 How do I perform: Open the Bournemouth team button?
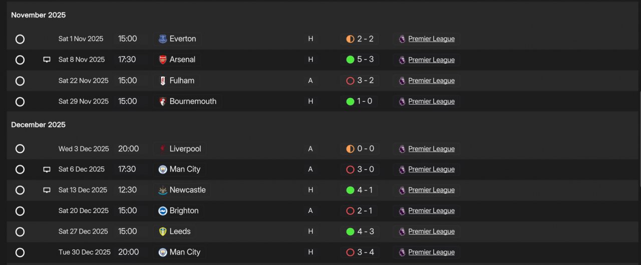(188, 101)
